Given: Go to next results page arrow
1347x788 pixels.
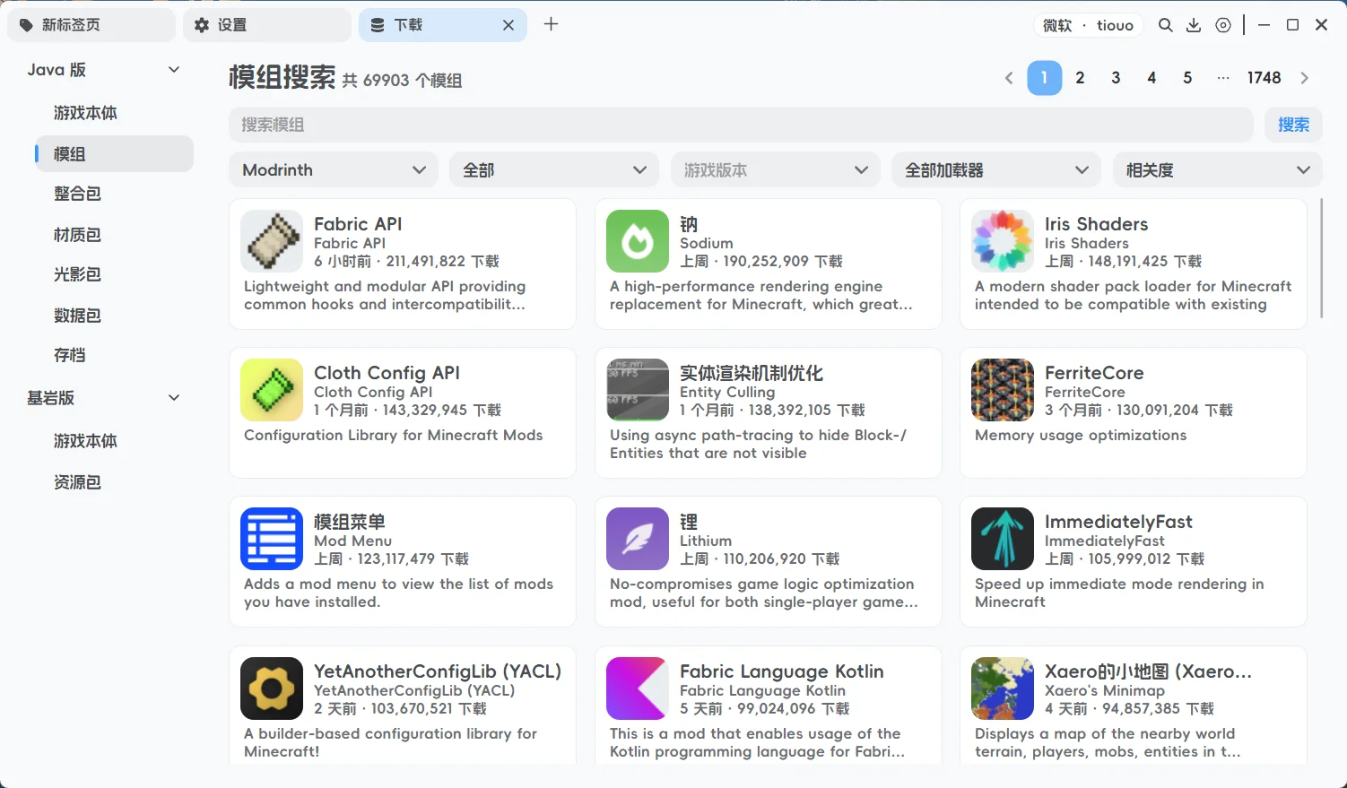Looking at the screenshot, I should [x=1305, y=78].
